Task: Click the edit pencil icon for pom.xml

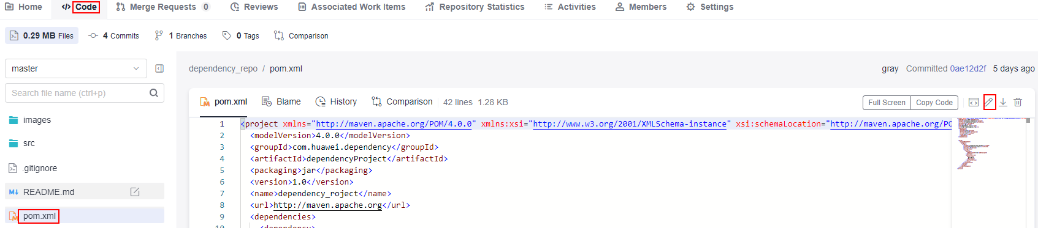Action: pos(989,102)
